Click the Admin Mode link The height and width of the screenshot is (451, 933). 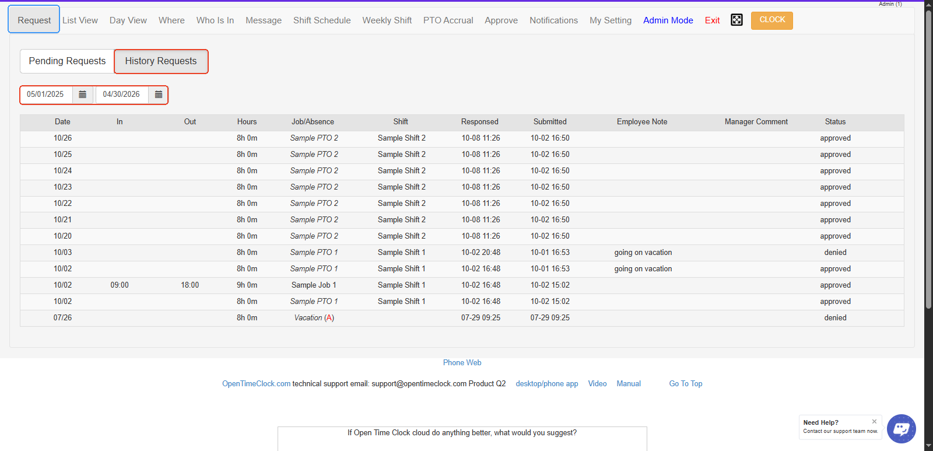[x=668, y=20]
